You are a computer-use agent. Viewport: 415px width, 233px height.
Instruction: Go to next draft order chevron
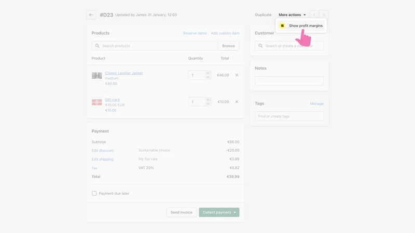324,15
